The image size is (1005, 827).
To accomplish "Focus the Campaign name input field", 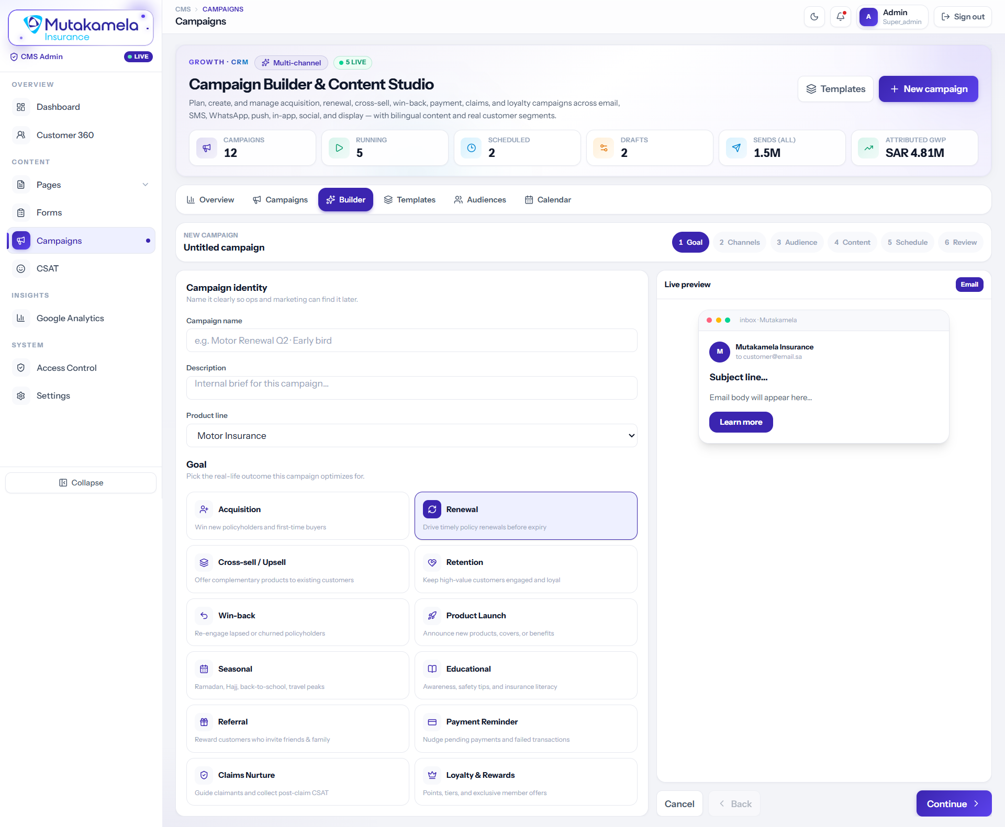I will click(x=412, y=341).
